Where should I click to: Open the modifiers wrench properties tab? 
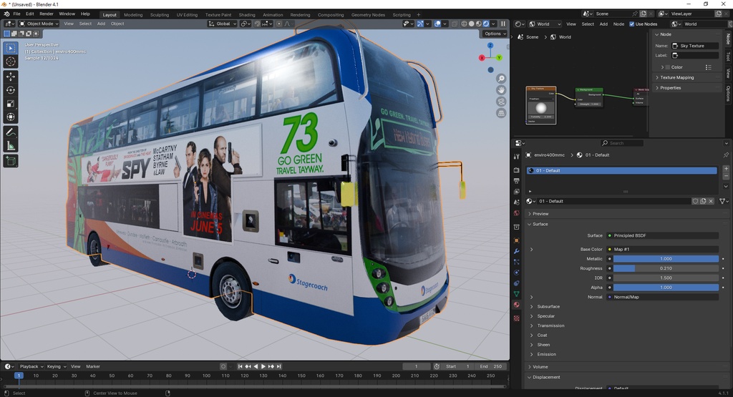tap(516, 251)
